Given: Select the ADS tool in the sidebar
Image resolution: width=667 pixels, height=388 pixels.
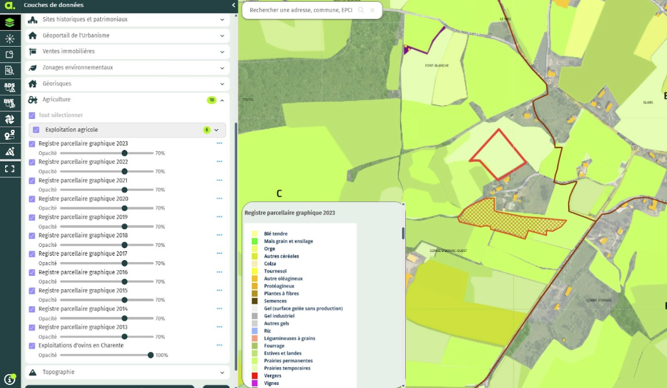Looking at the screenshot, I should (10, 87).
